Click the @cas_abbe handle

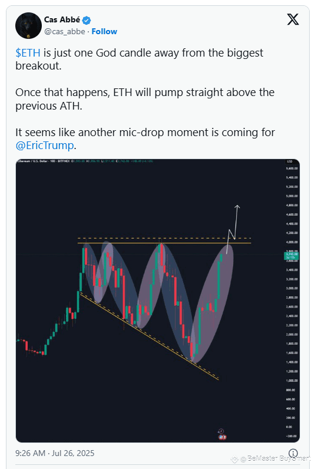65,31
